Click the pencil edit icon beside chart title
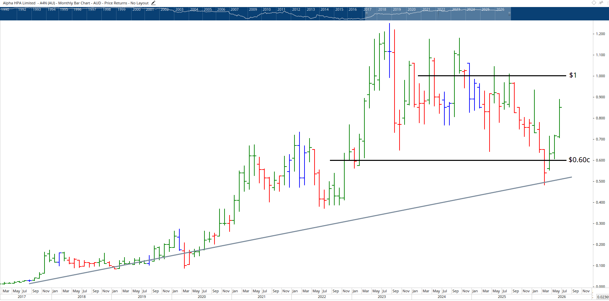 (153, 3)
